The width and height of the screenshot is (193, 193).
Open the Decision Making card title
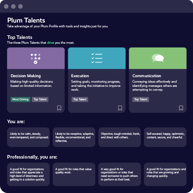[x=26, y=76]
